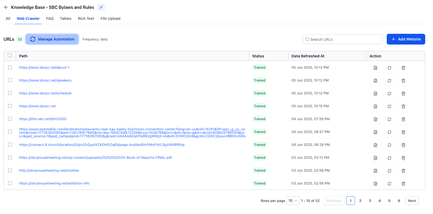Go back using the left arrow icon
This screenshot has width=433, height=214.
pos(6,7)
